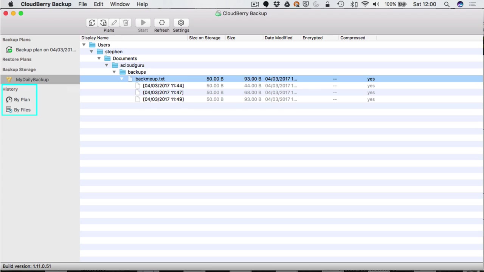Collapse the Users tree node
Image resolution: width=484 pixels, height=272 pixels.
[x=84, y=45]
